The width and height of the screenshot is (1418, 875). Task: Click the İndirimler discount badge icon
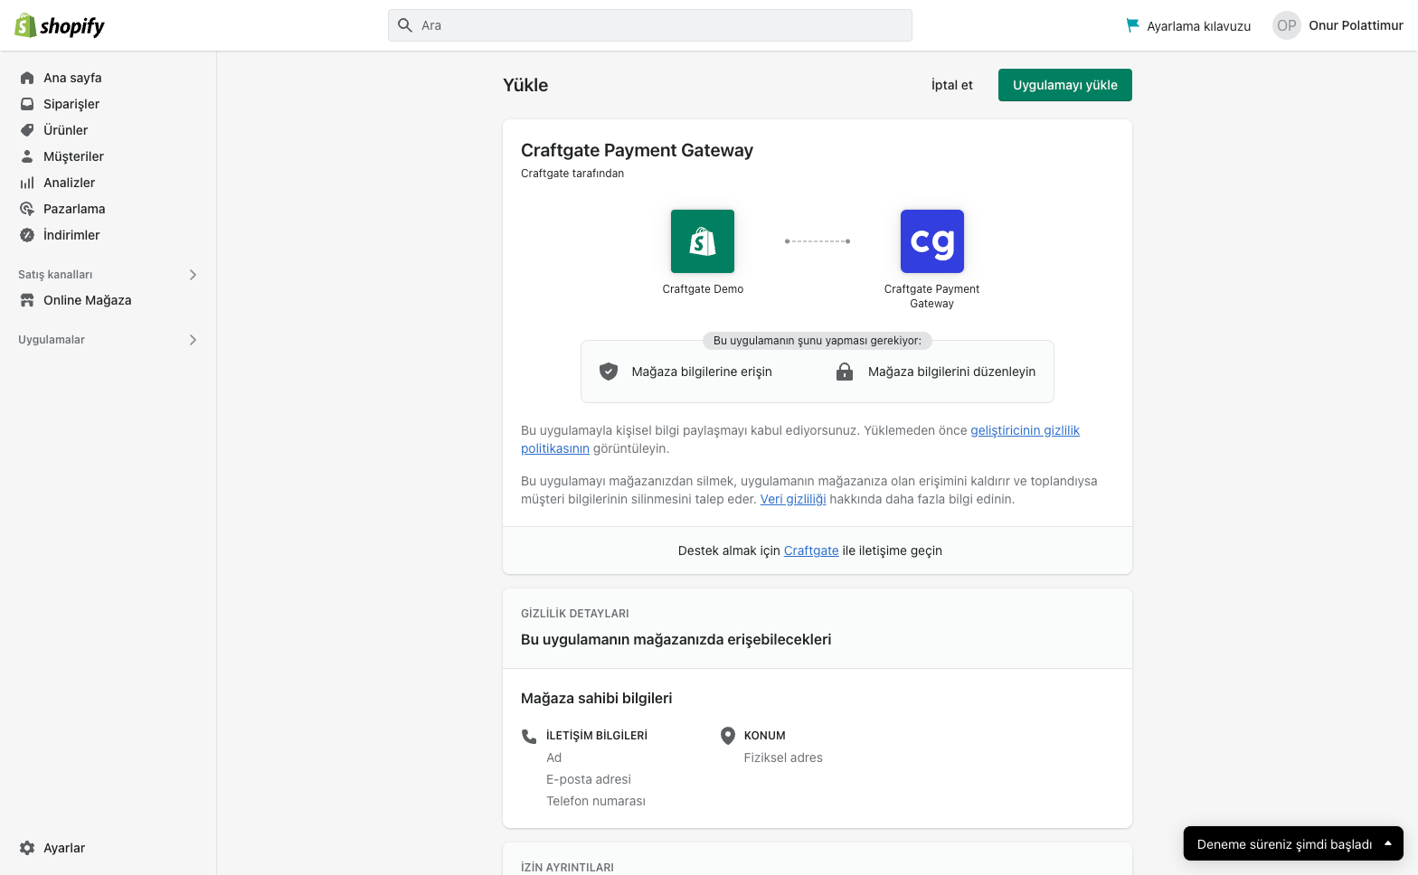pos(27,235)
